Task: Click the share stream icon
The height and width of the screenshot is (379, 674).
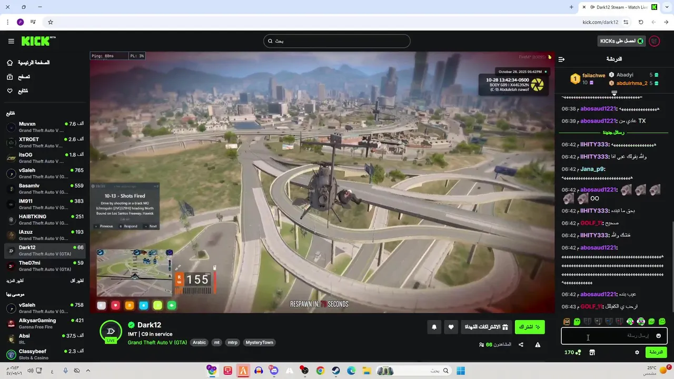Action: (x=521, y=345)
